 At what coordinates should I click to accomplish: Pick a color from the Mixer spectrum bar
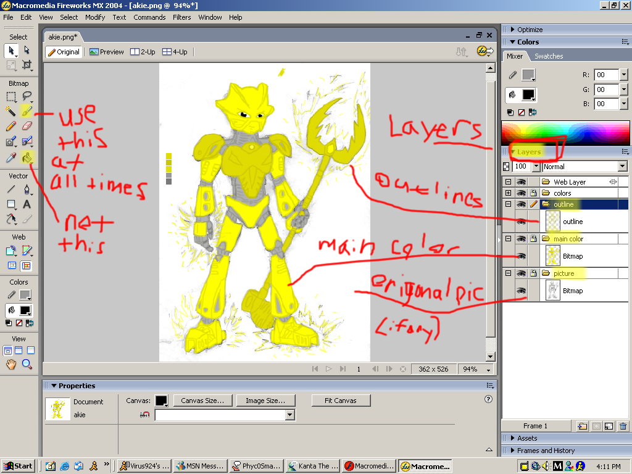tap(565, 133)
